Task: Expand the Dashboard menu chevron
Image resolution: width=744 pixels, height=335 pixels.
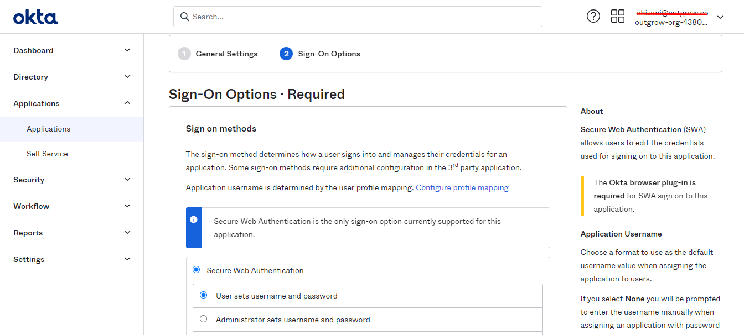Action: point(127,50)
